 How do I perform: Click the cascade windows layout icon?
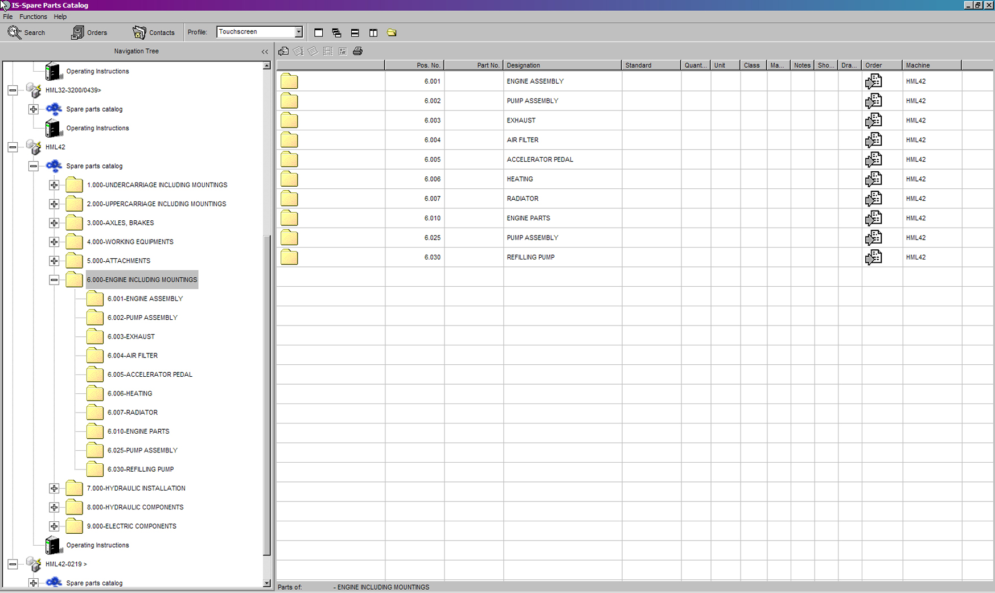pyautogui.click(x=336, y=33)
